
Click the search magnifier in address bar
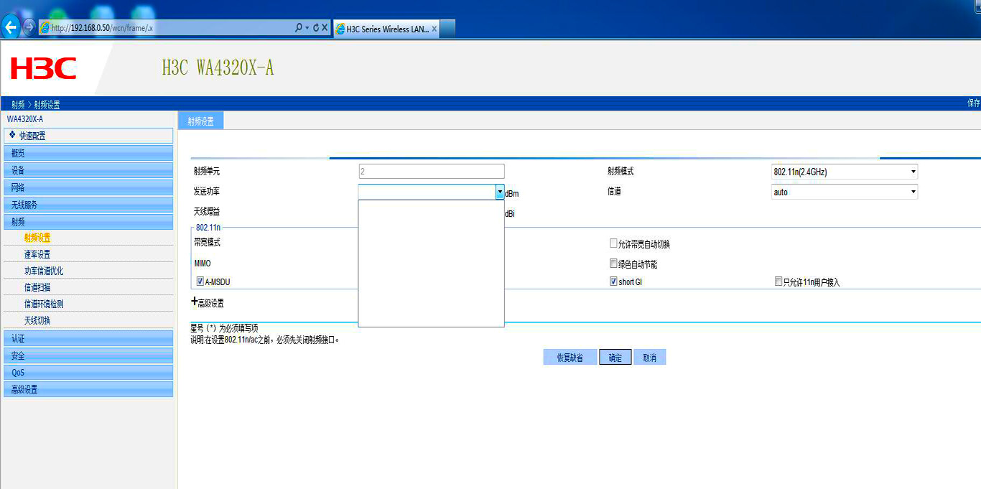tap(299, 28)
